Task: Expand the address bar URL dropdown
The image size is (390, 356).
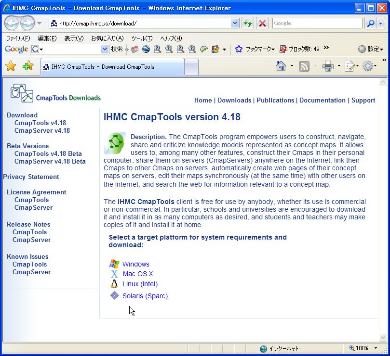Action: coord(235,24)
